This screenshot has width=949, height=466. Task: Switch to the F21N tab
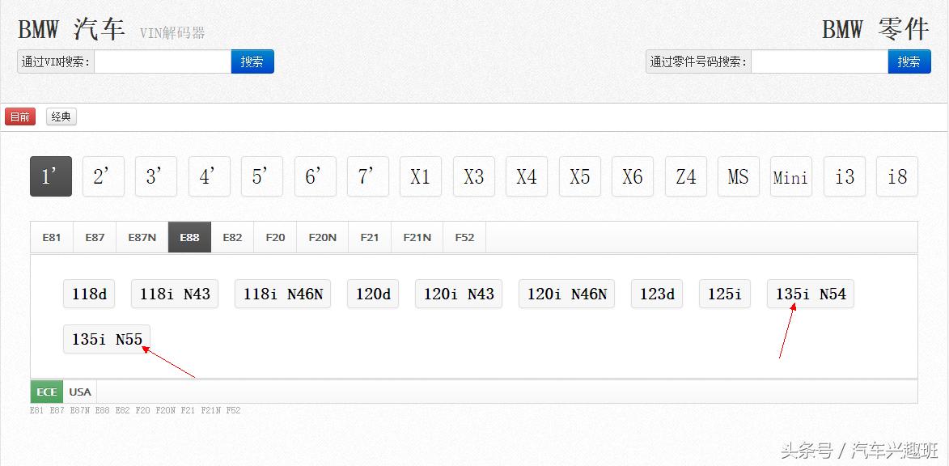pos(417,237)
